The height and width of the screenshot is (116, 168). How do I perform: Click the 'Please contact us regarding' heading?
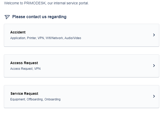[39, 17]
